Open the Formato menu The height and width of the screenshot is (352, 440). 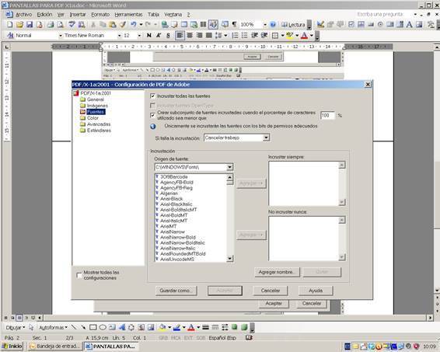(100, 14)
